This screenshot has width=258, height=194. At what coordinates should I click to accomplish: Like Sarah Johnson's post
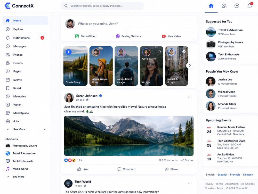click(x=83, y=169)
